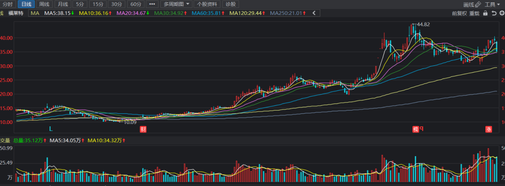Open the 多周期图 dropdown
Image resolution: width=505 pixels, height=186 pixels.
[176, 4]
